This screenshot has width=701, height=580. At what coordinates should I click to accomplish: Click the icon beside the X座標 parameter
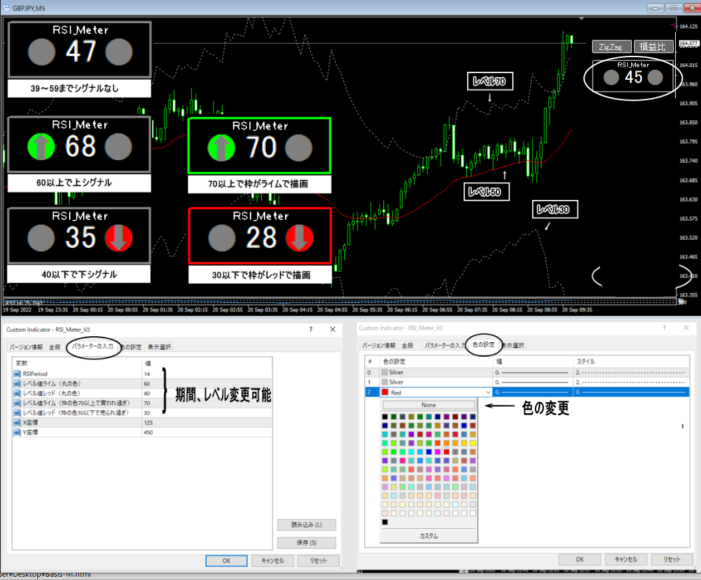tap(17, 422)
